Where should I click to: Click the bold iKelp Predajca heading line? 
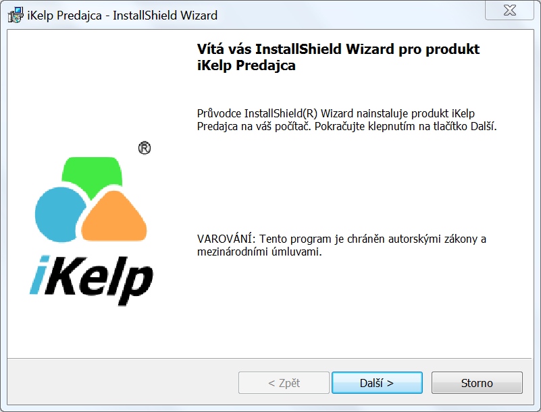pos(246,65)
